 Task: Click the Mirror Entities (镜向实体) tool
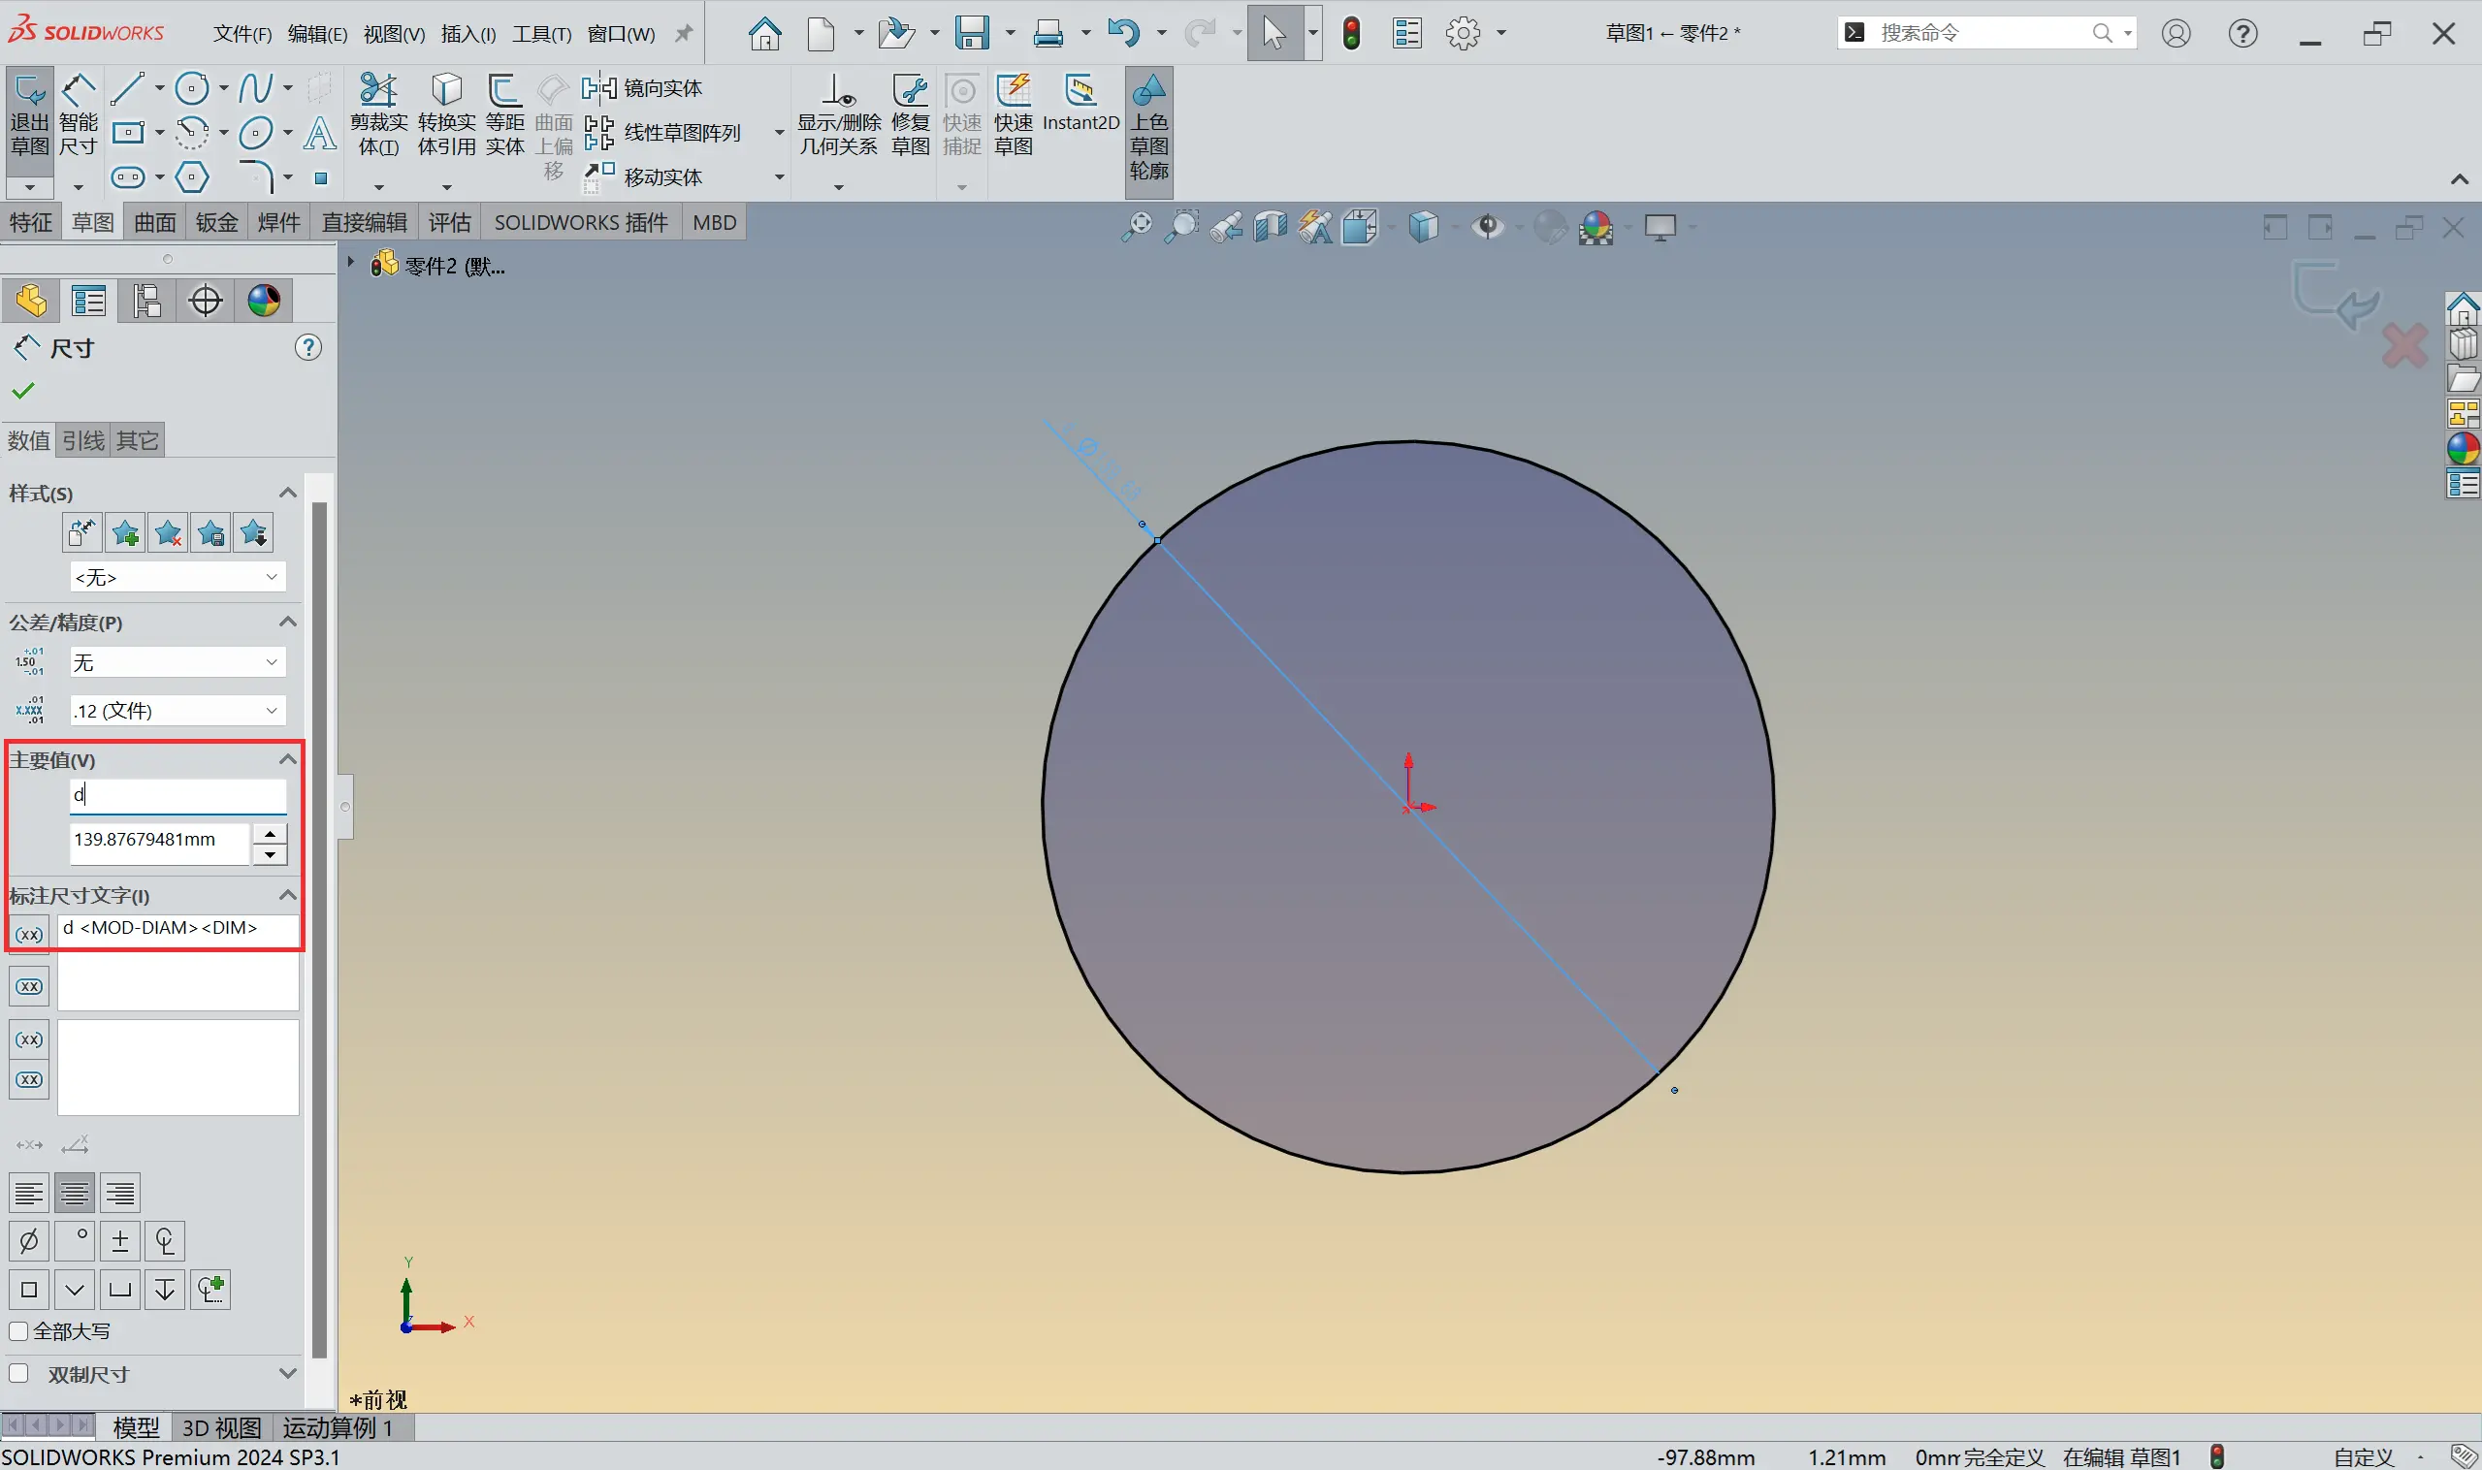(x=643, y=88)
